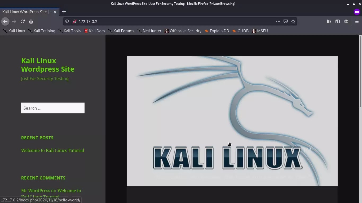Open the Offensive Security bookmark

(x=183, y=31)
